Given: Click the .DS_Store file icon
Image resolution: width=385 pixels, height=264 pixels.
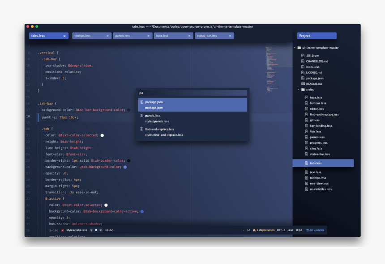Looking at the screenshot, I should [x=303, y=55].
